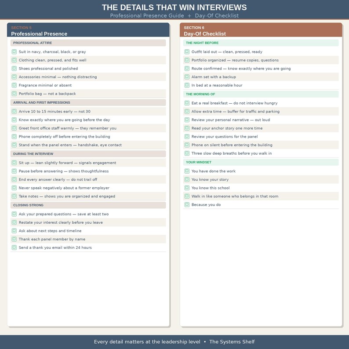349x349 pixels.
Task: Check 'Ask your prepared questions' box
Action: [14, 214]
